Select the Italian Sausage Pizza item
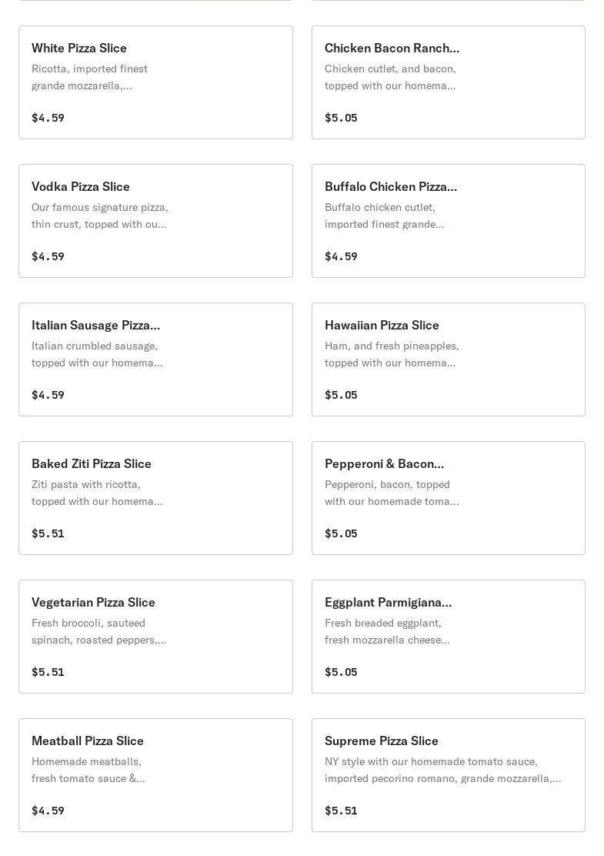Screen dimensions: 604x856 155,359
